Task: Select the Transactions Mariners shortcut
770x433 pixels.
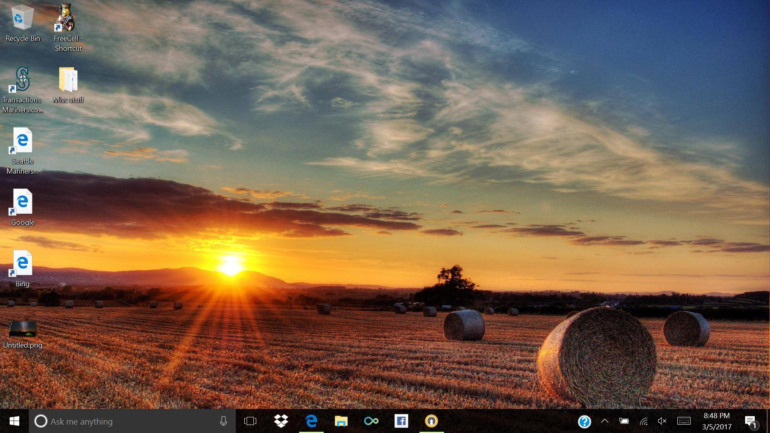Action: pyautogui.click(x=22, y=79)
